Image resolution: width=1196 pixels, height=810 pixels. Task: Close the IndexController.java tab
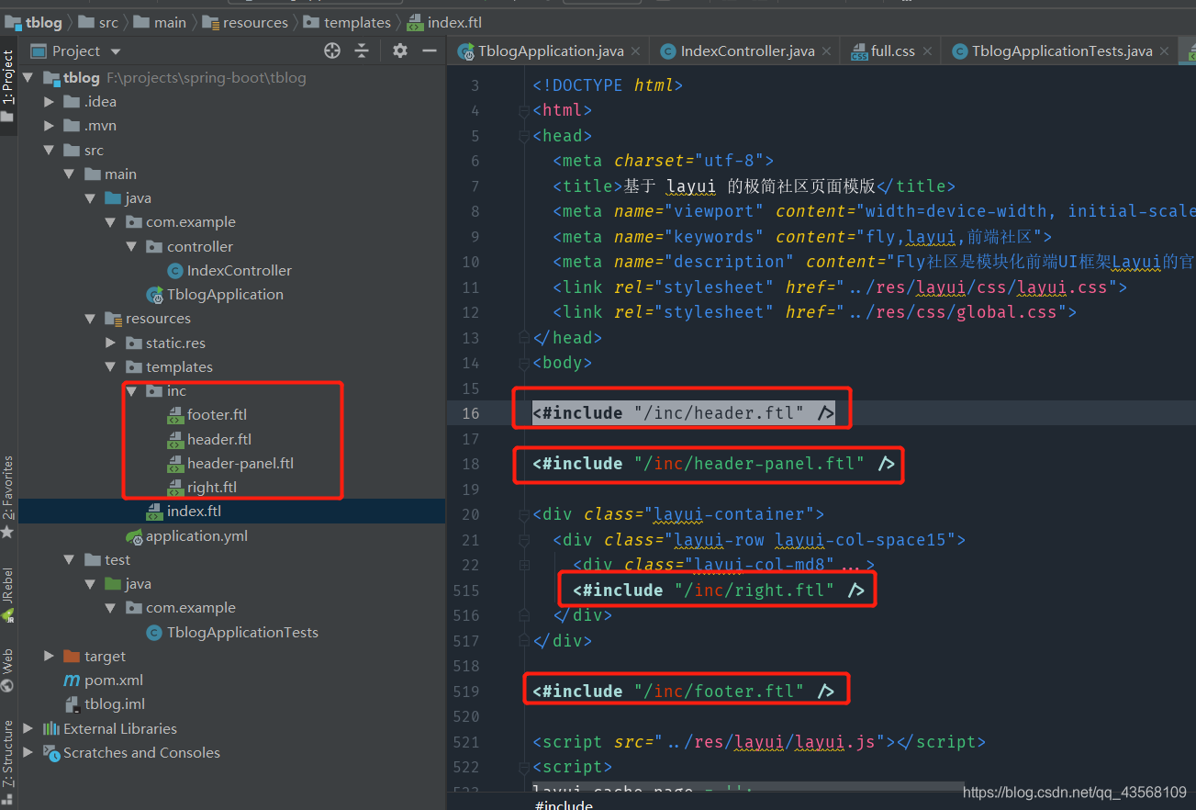point(826,51)
